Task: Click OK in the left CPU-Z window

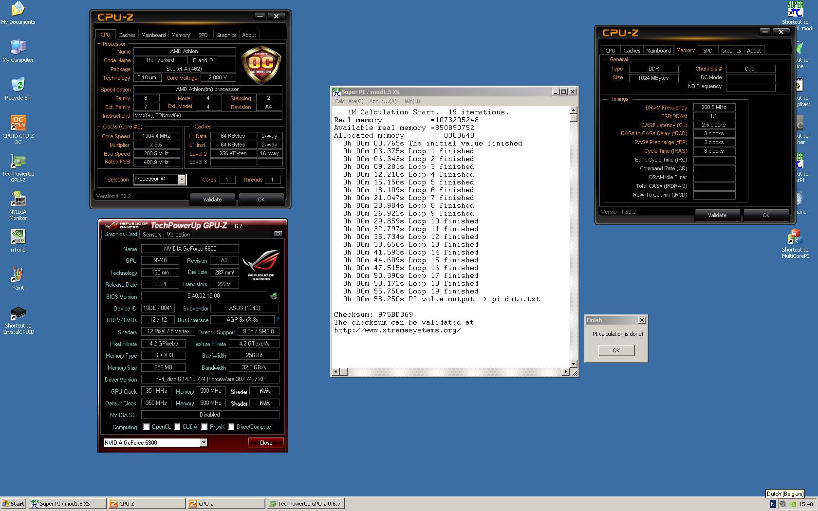Action: coord(261,200)
